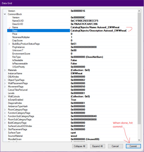Image resolution: width=144 pixels, height=152 pixels.
Task: Click the vertical scrollbar thumb
Action: coord(139,68)
